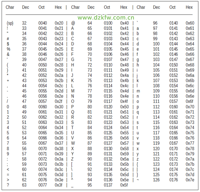
Task: Click octal value 0176
Action: (173, 180)
